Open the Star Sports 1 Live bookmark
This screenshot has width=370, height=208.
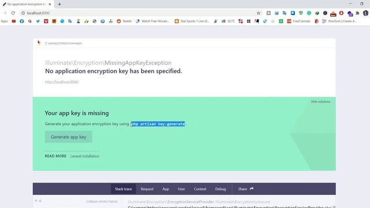click(x=192, y=21)
